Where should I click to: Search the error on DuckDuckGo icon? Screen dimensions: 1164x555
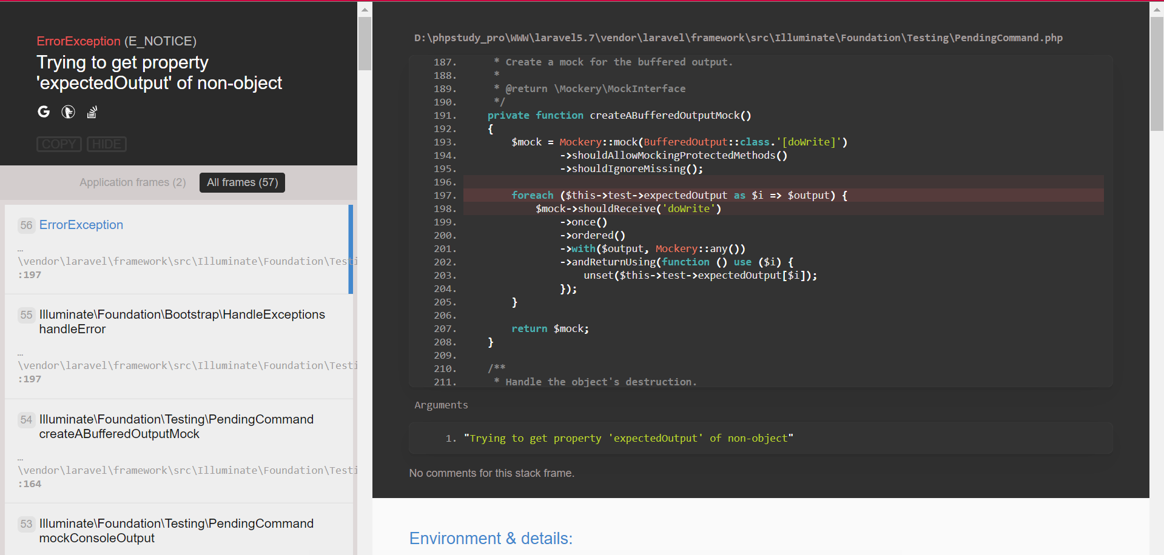pos(68,111)
